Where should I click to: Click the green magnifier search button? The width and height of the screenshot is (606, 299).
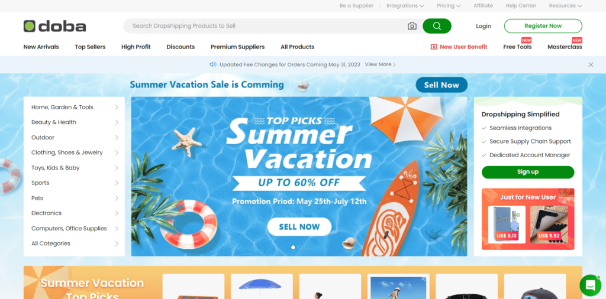[437, 26]
